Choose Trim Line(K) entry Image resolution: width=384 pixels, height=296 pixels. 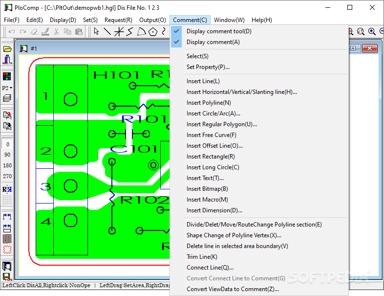(x=259, y=257)
